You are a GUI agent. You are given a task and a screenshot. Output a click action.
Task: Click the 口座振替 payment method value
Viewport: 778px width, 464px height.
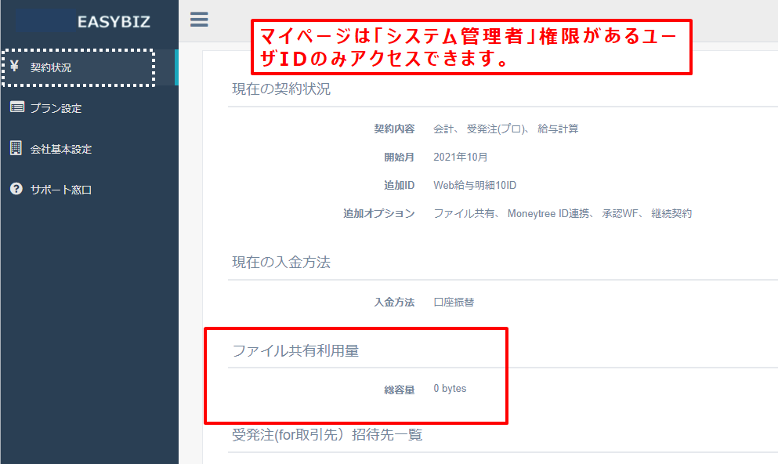click(454, 302)
